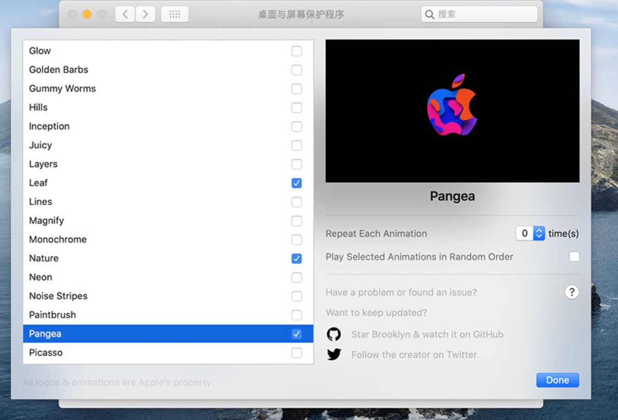Show all preferences grid icon
Screen dimensions: 618x420
175,14
